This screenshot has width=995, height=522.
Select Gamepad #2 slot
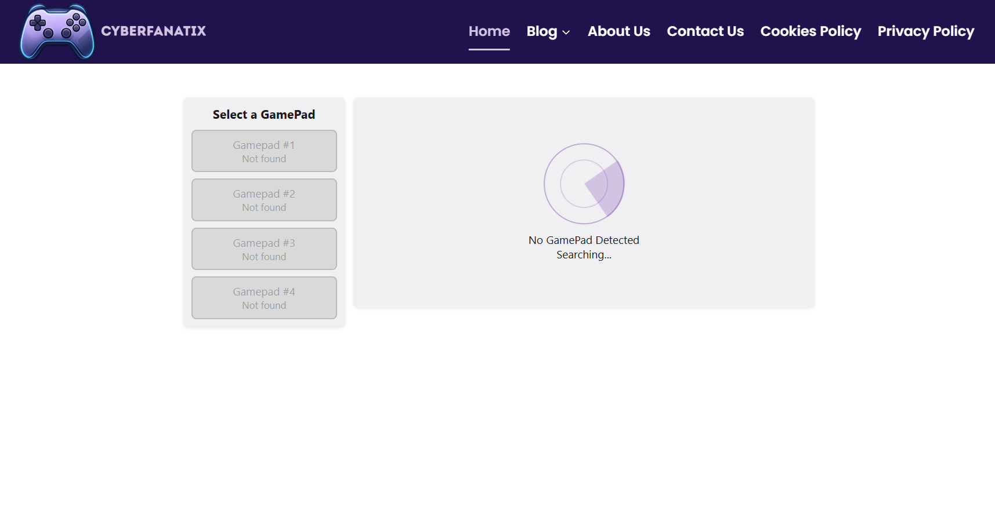264,199
